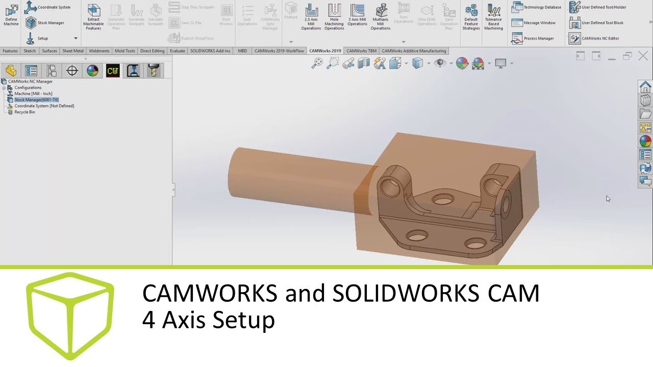Open the File Explorer task pane tab
The height and width of the screenshot is (367, 653).
pyautogui.click(x=645, y=114)
